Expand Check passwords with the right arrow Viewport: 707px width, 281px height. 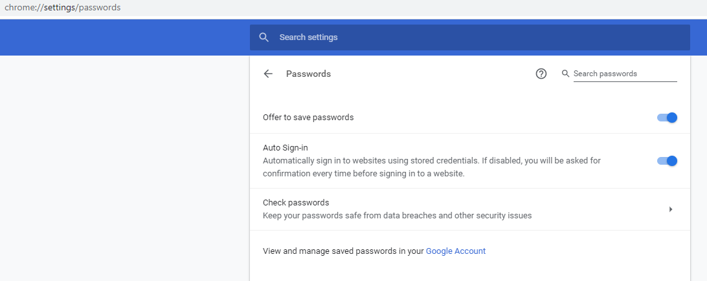pos(671,209)
